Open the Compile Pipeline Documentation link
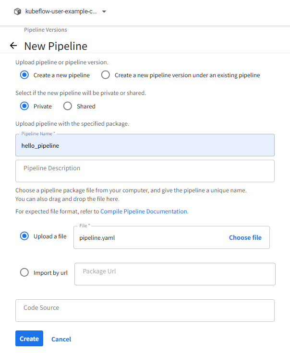Image resolution: width=290 pixels, height=353 pixels. point(144,211)
